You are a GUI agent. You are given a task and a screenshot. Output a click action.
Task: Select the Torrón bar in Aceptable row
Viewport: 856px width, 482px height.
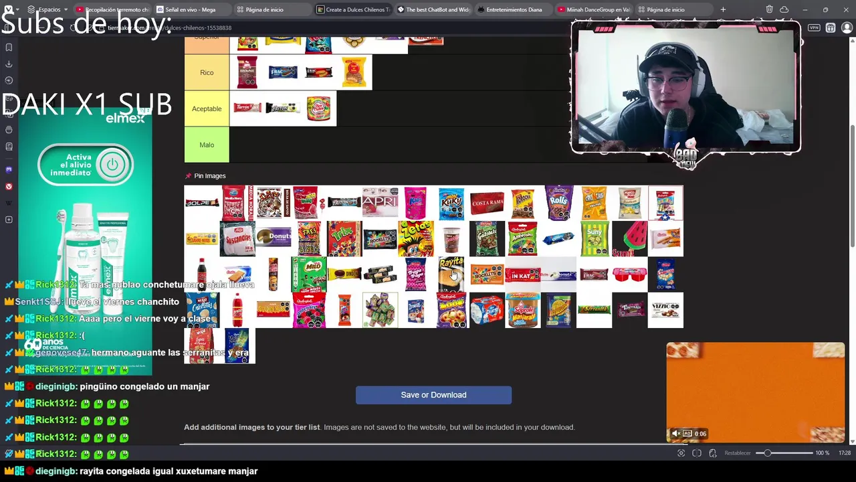pos(247,108)
